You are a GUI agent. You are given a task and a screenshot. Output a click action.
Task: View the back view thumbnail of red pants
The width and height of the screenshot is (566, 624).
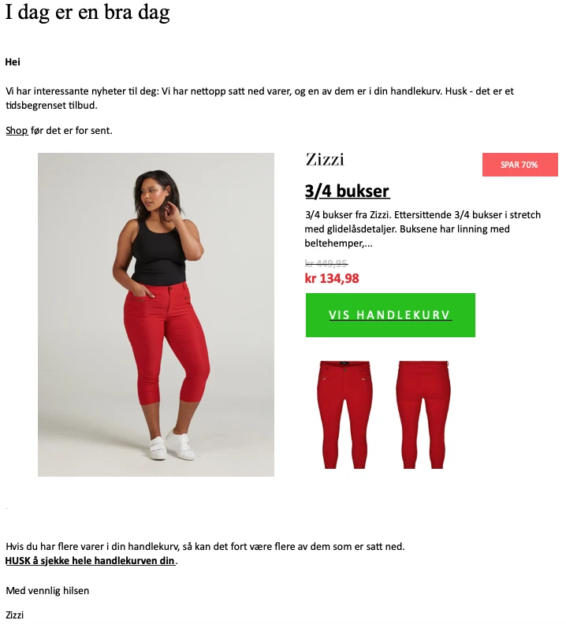point(423,414)
